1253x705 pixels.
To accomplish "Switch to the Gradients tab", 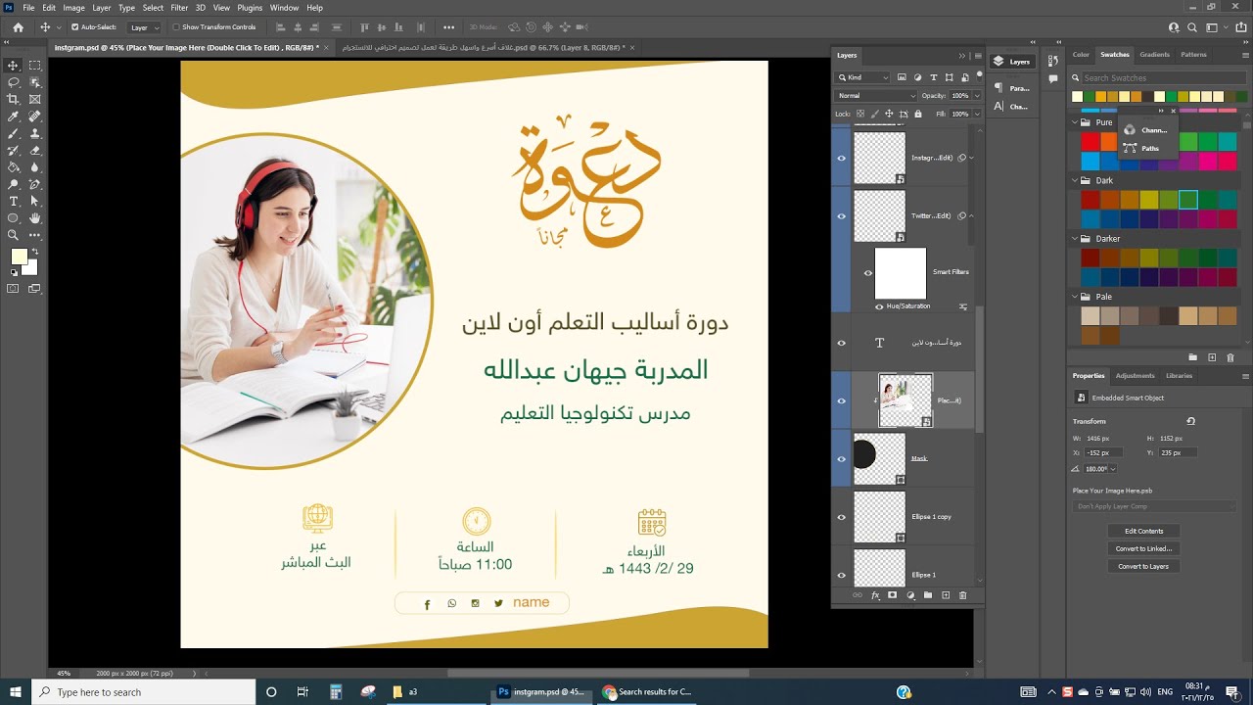I will tap(1154, 55).
